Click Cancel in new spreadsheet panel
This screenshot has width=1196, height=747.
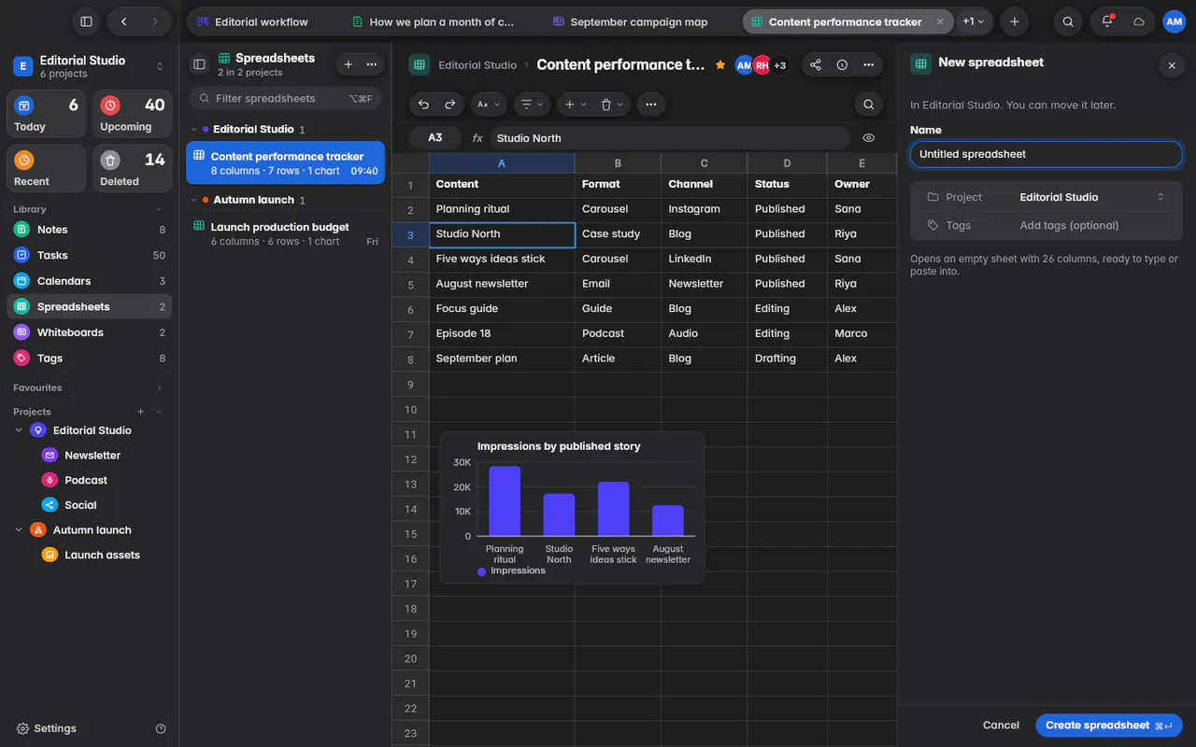tap(1001, 726)
